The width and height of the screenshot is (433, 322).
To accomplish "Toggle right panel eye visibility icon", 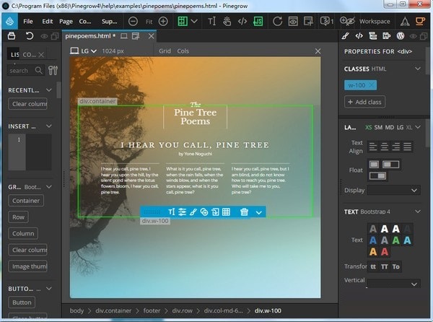I will [x=413, y=36].
